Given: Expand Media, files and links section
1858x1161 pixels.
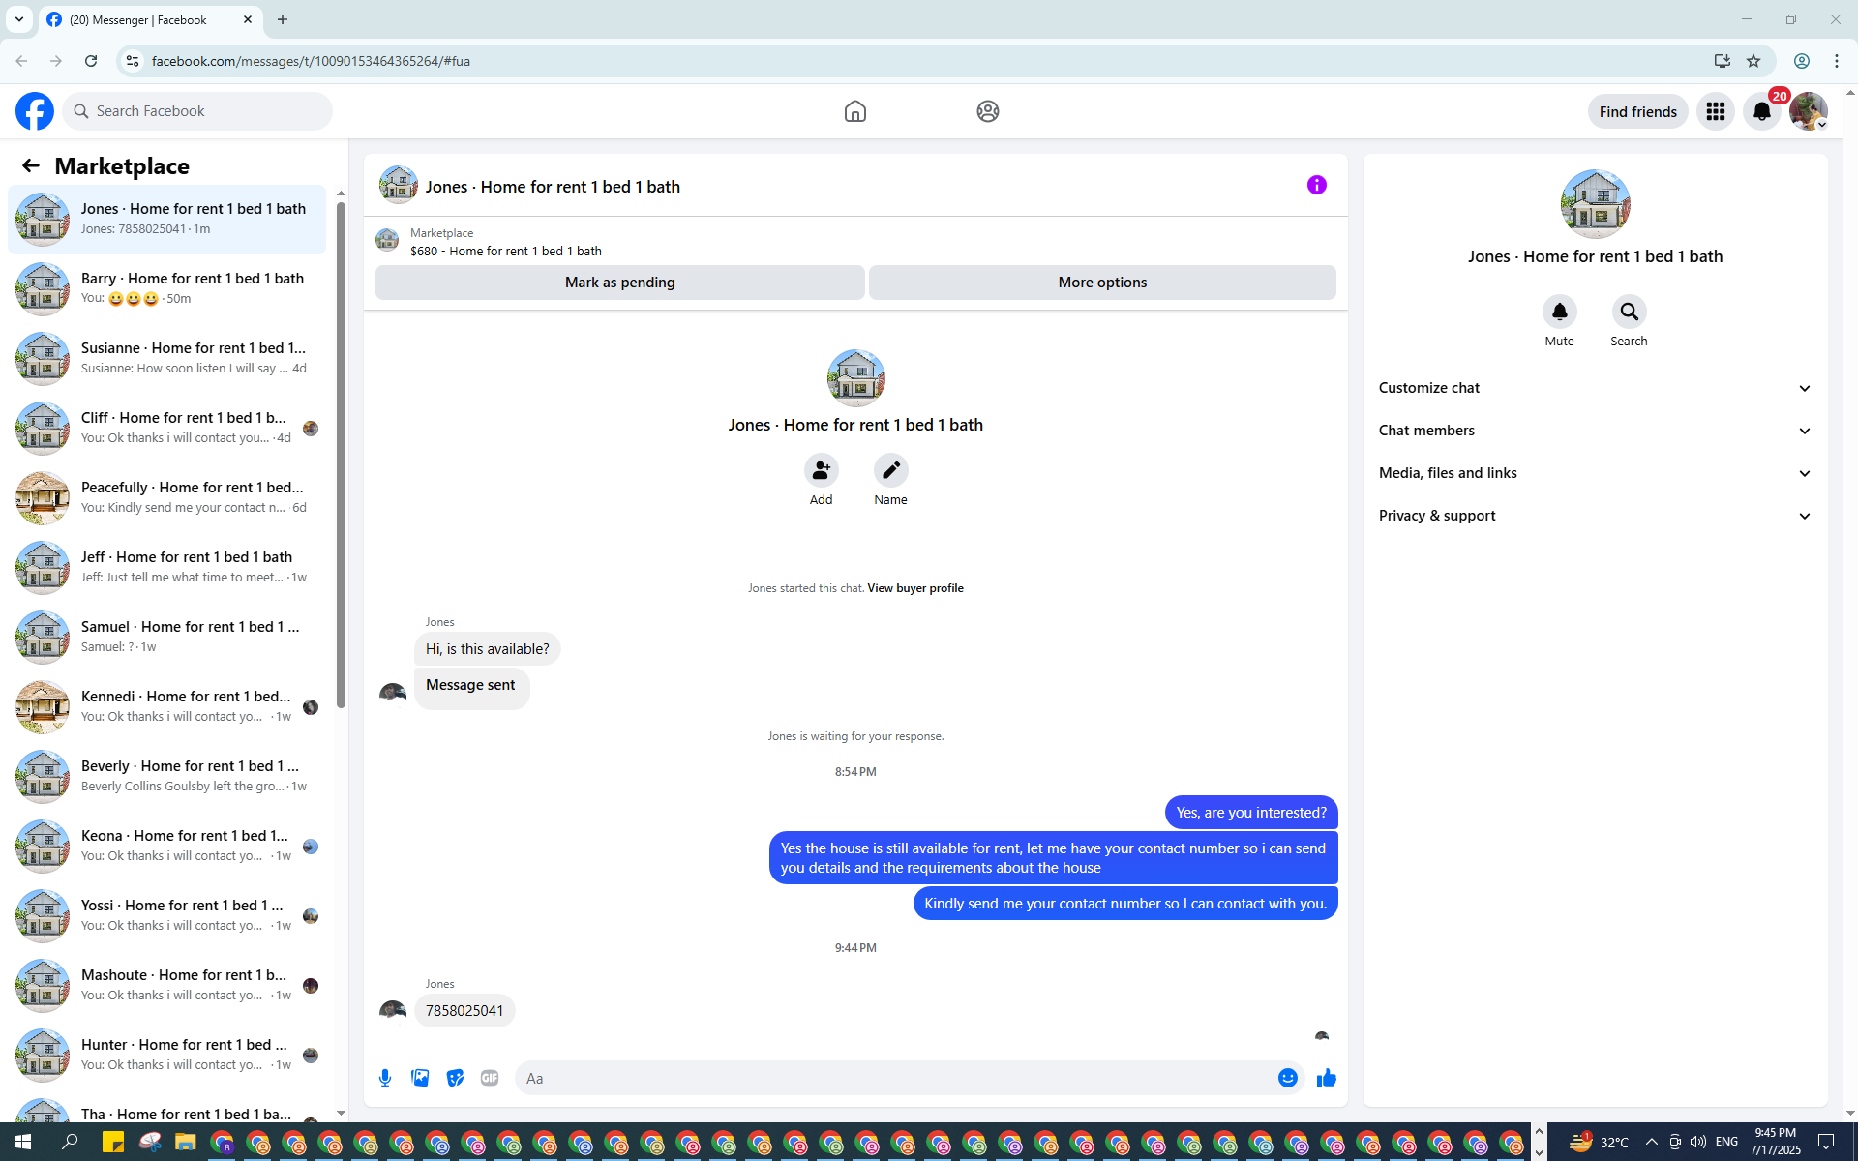Looking at the screenshot, I should (x=1596, y=473).
